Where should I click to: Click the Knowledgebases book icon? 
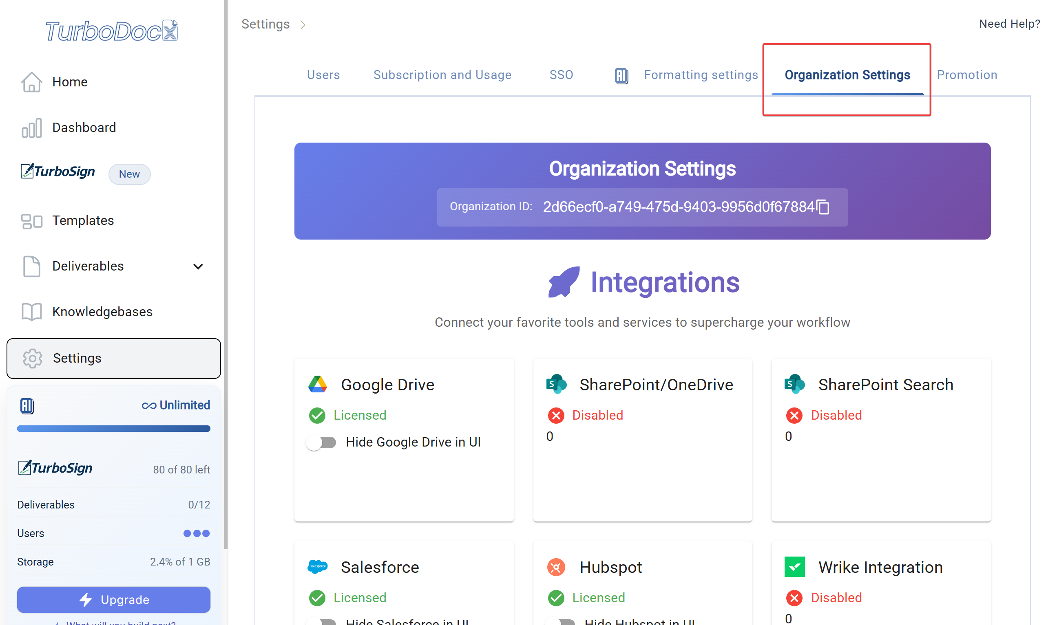(32, 312)
